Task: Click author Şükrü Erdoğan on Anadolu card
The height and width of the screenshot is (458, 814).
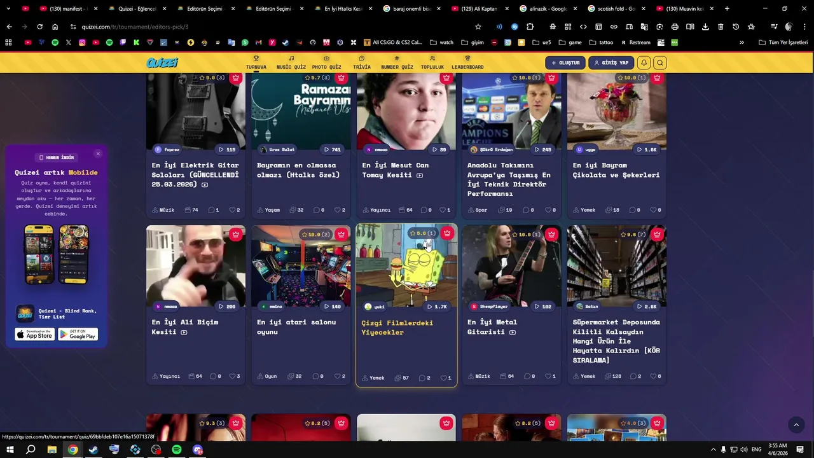Action: tap(492, 149)
